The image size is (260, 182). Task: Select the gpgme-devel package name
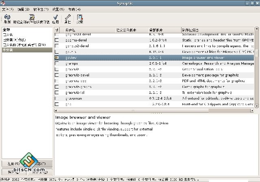coord(76,40)
